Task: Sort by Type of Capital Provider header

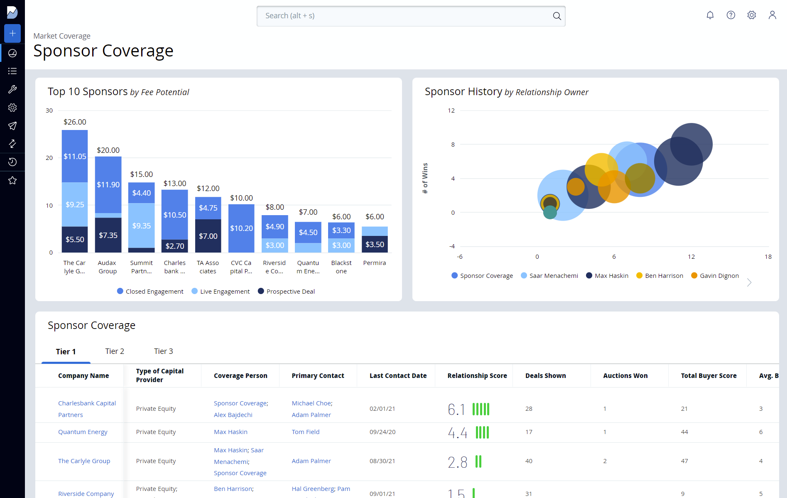Action: (159, 375)
